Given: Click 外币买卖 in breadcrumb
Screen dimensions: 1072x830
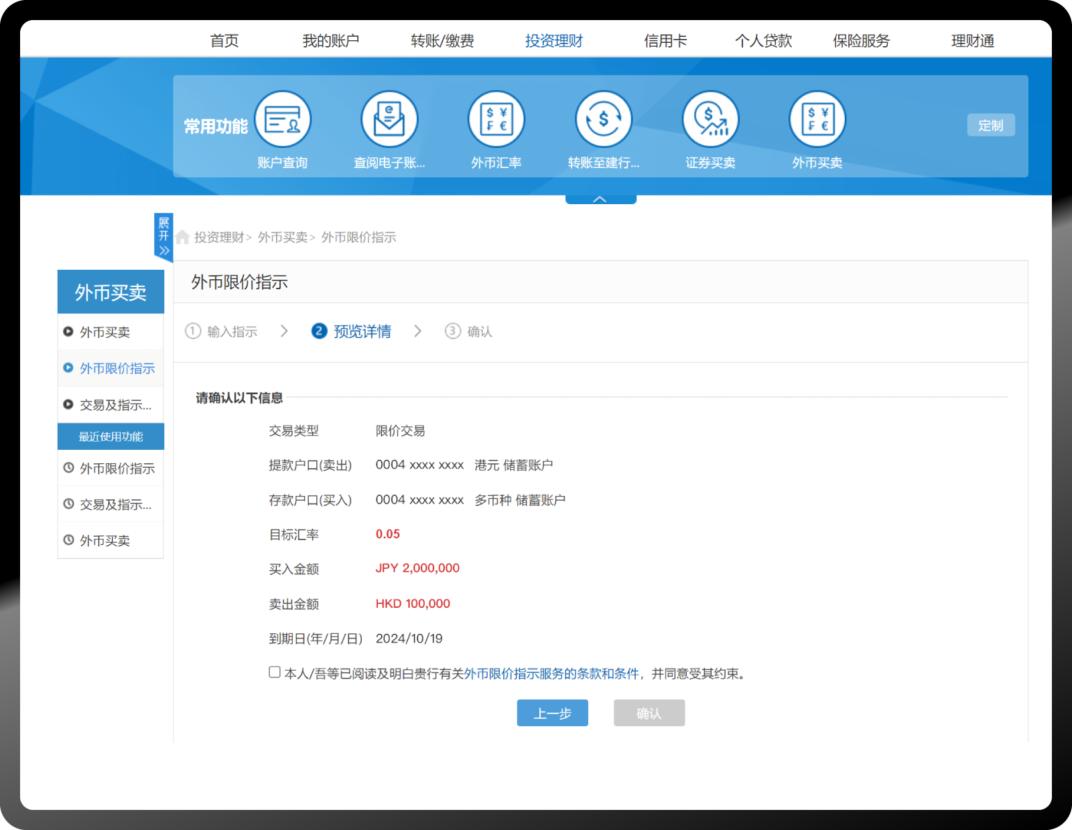Looking at the screenshot, I should click(x=283, y=238).
